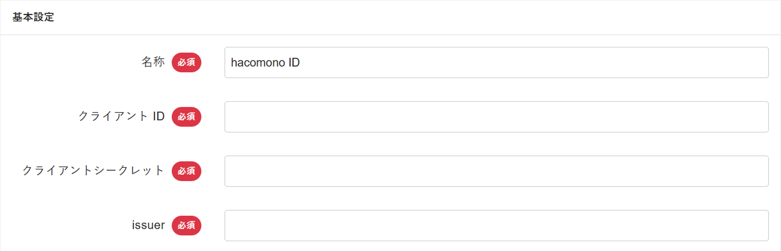Click the クライアントシークレット input field

pyautogui.click(x=496, y=171)
